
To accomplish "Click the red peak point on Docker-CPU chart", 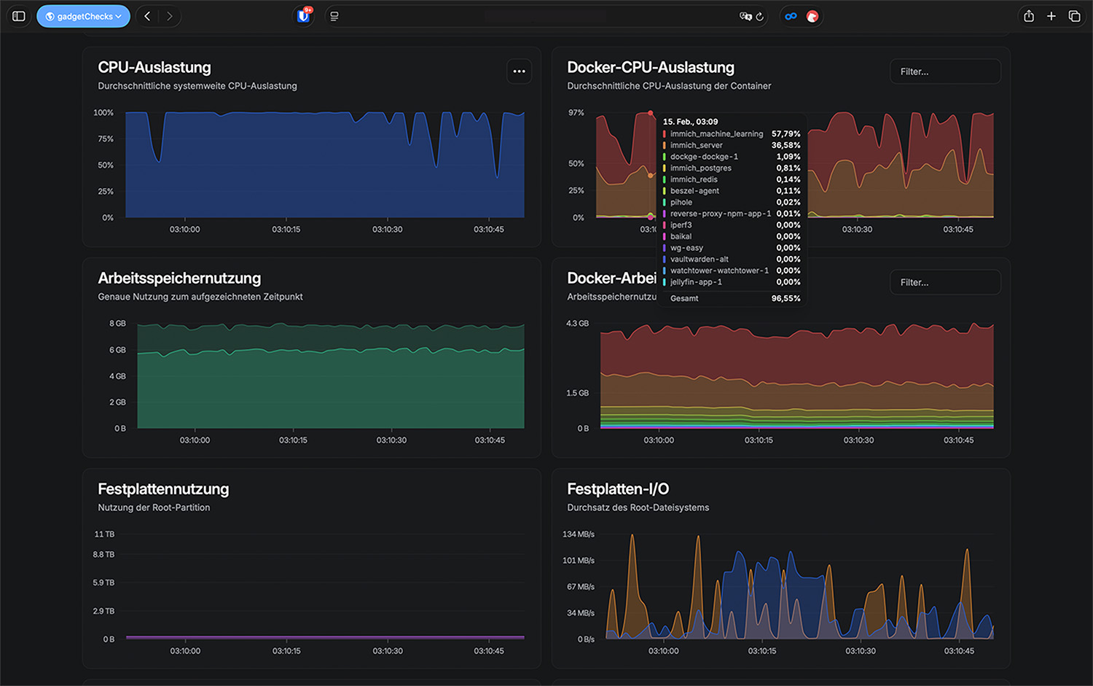I will click(651, 113).
